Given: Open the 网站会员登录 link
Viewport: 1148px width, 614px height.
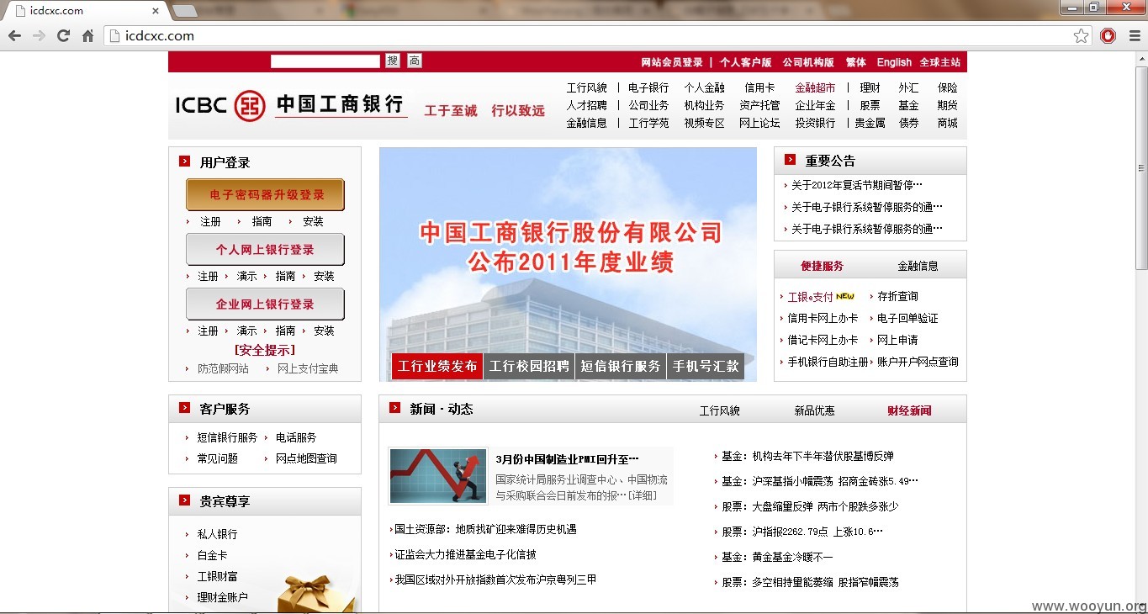Looking at the screenshot, I should click(x=672, y=62).
